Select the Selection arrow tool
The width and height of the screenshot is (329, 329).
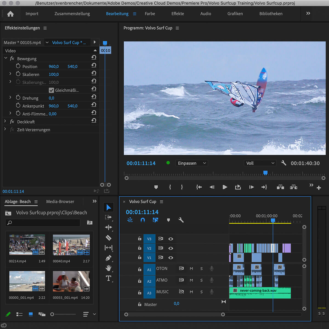[x=109, y=207]
